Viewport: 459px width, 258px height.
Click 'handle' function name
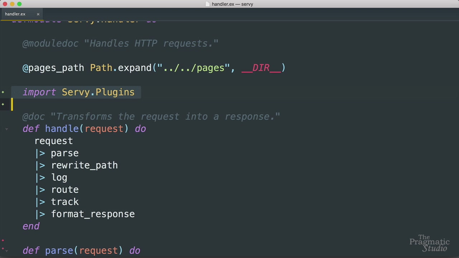click(x=62, y=129)
